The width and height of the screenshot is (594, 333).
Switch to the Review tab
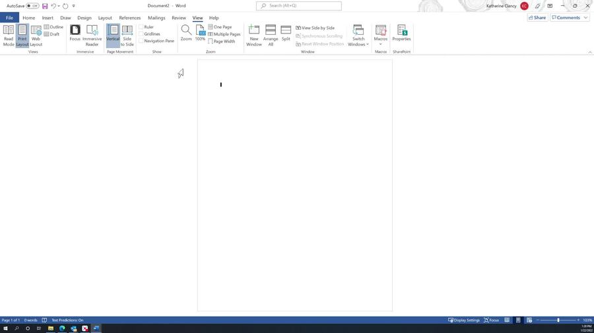tap(179, 18)
